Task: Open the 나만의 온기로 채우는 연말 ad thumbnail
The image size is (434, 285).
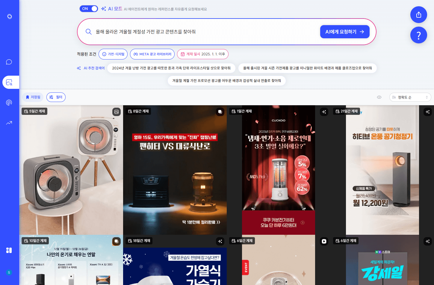Action: (x=71, y=260)
